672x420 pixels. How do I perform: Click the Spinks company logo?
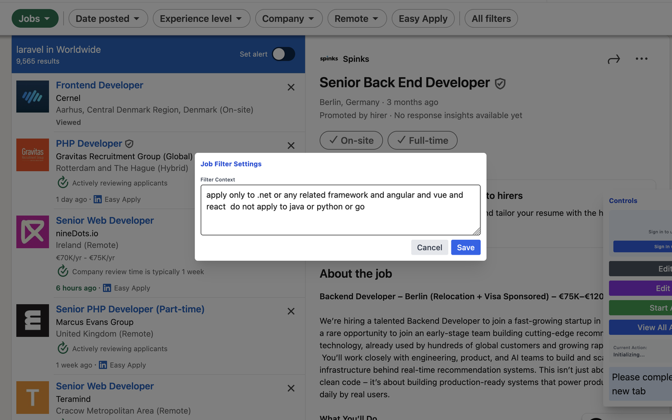(x=329, y=59)
